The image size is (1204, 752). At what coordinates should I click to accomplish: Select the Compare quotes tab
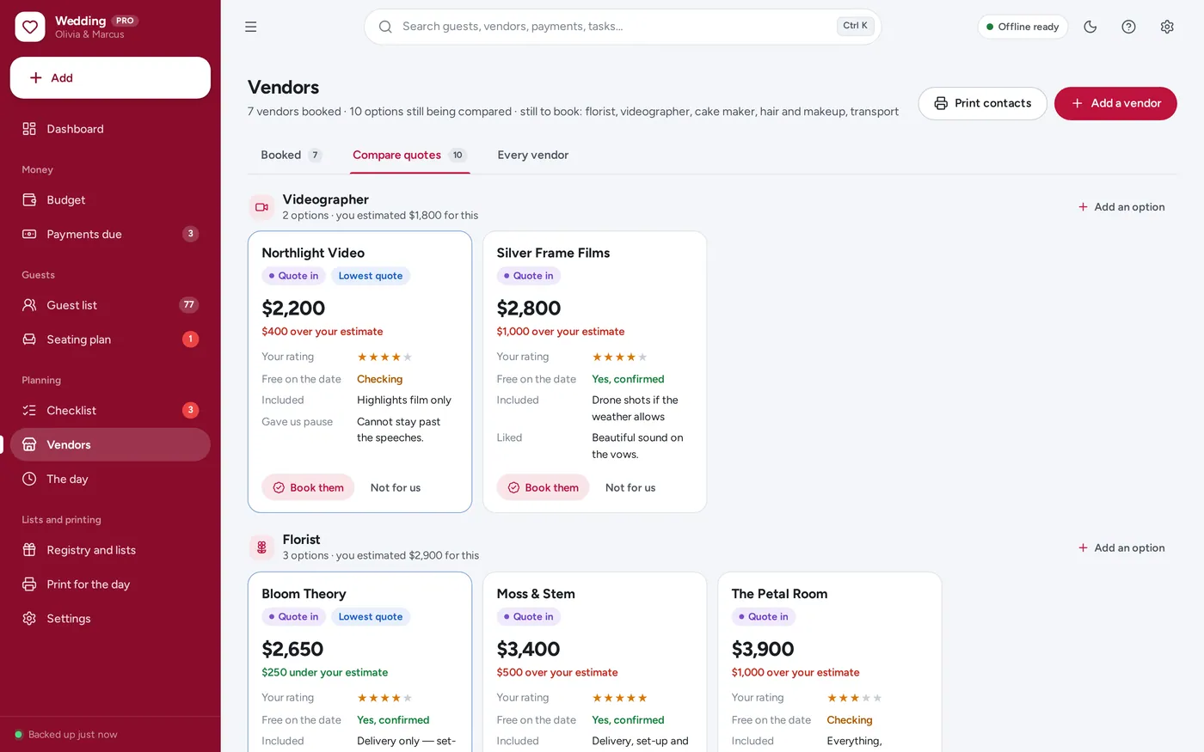[409, 156]
